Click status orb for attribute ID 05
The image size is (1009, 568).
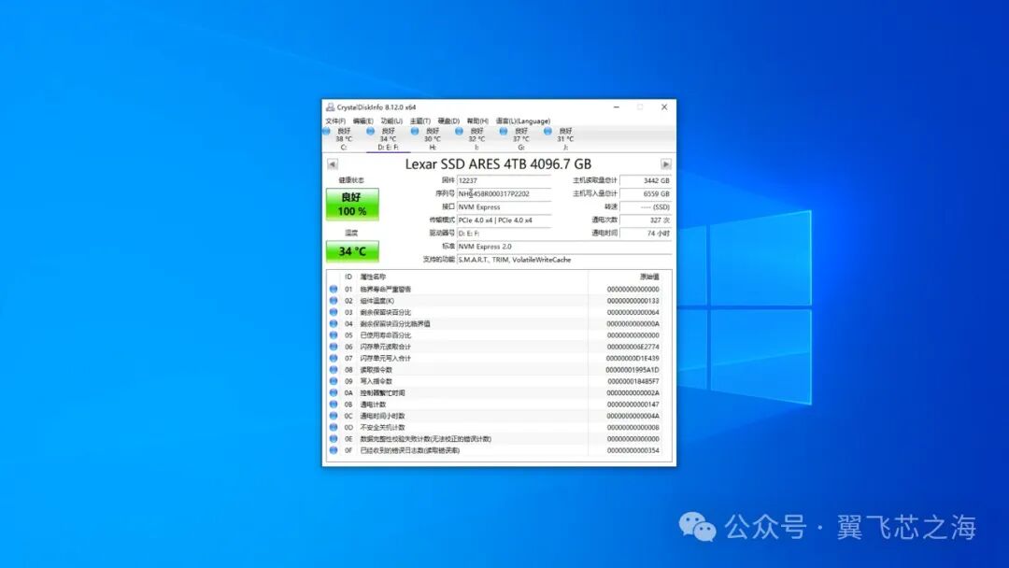[334, 335]
